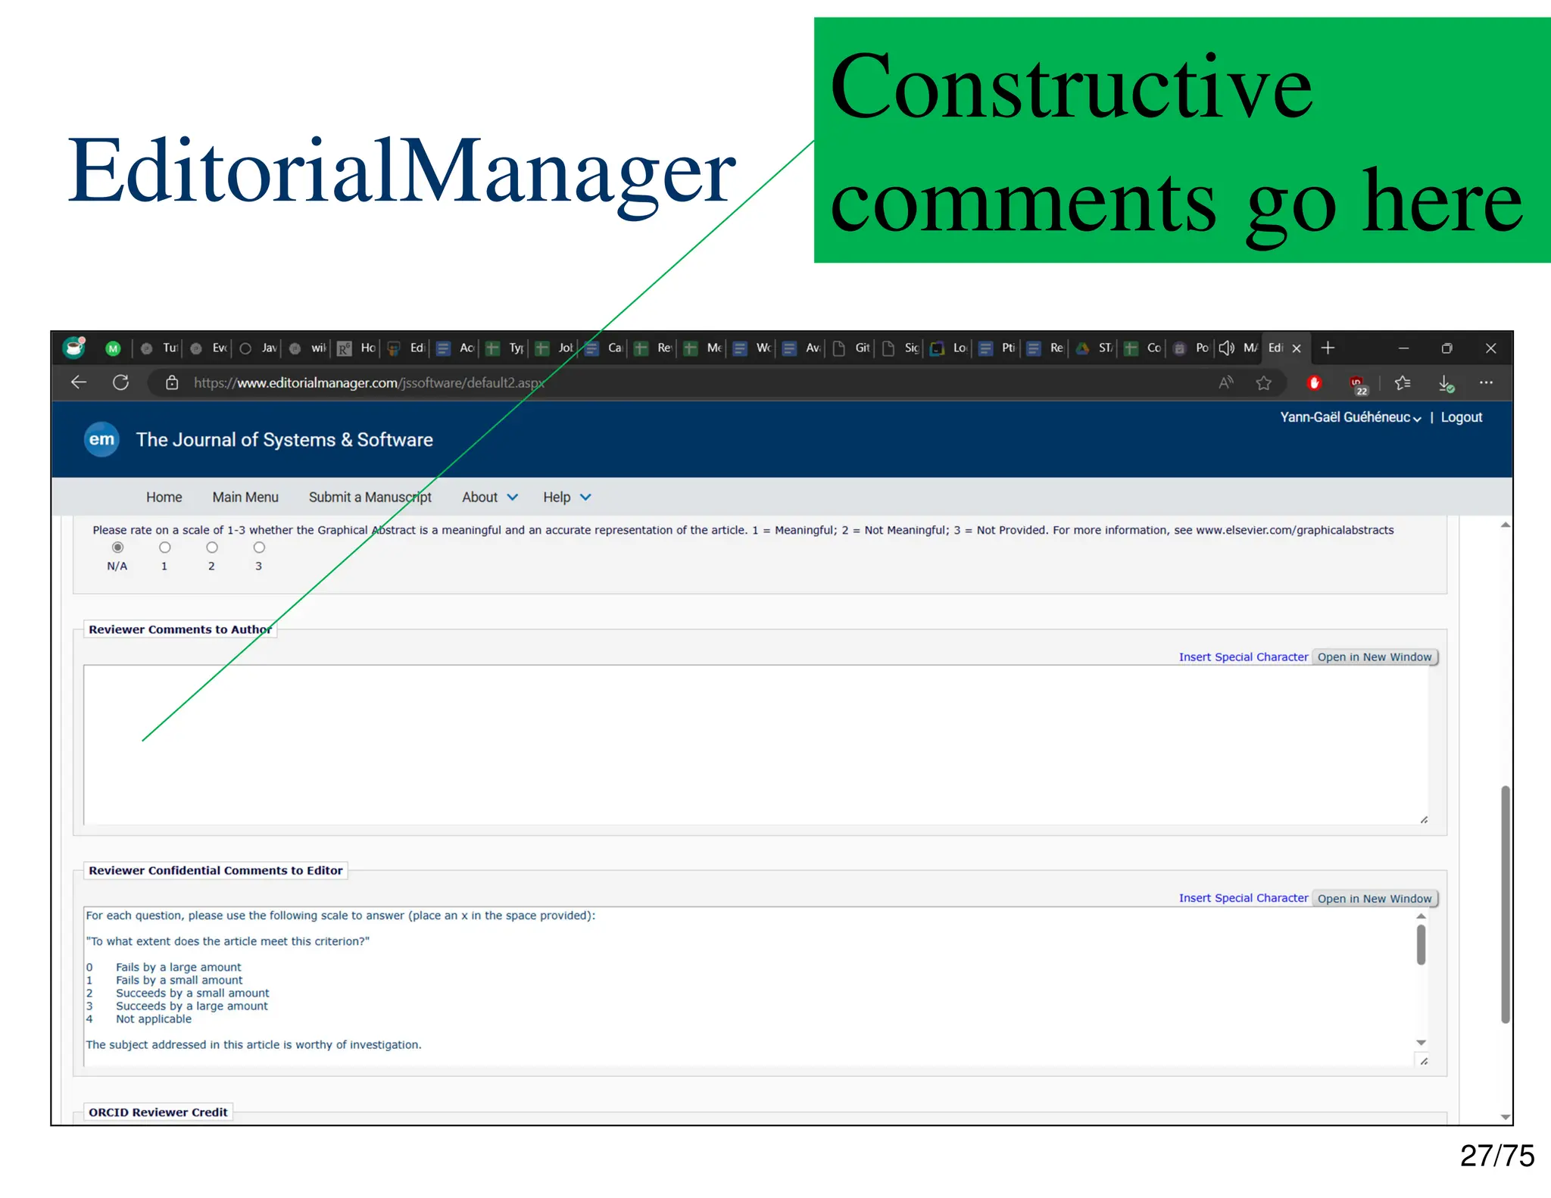1551x1198 pixels.
Task: Expand the Help menu
Action: [x=566, y=497]
